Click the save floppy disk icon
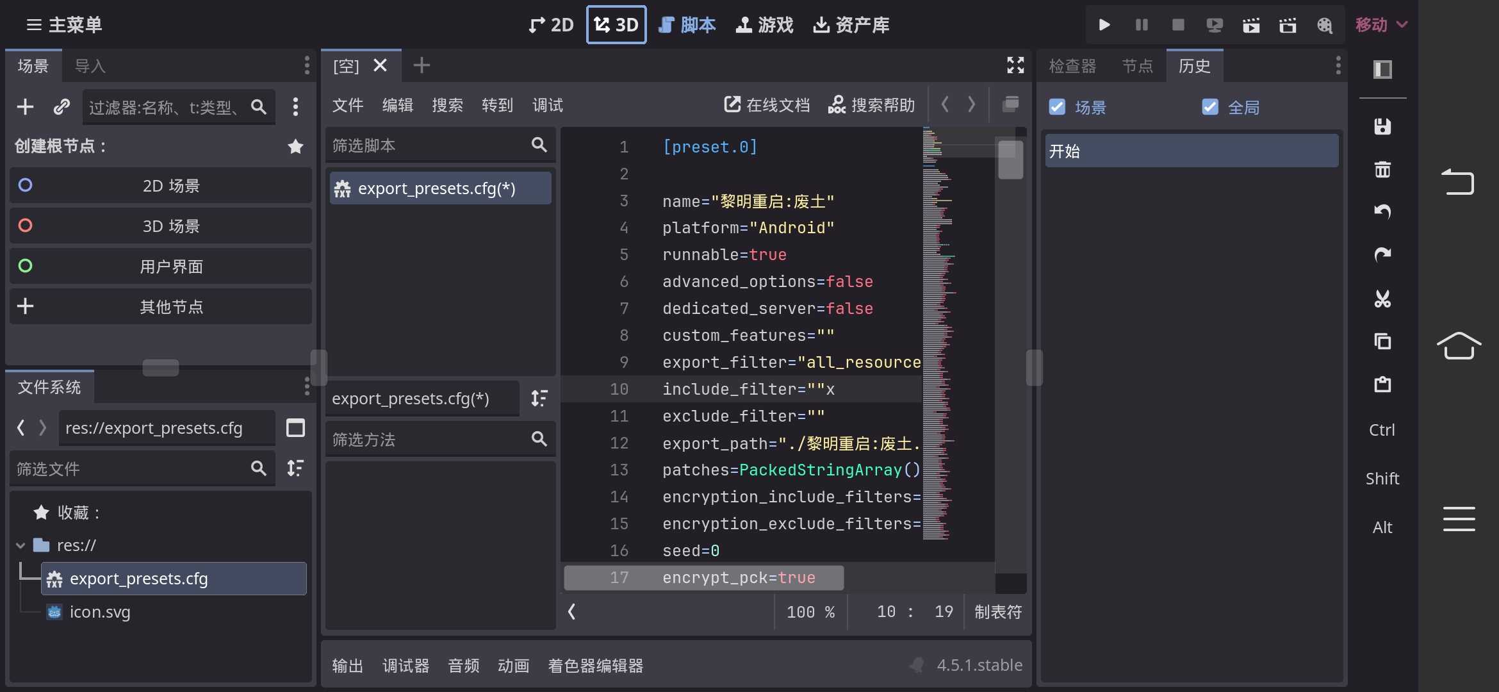The image size is (1499, 692). 1382,126
